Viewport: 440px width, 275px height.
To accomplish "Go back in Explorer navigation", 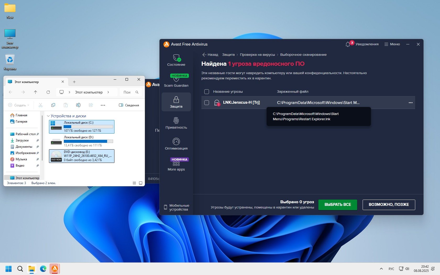I will click(10, 92).
